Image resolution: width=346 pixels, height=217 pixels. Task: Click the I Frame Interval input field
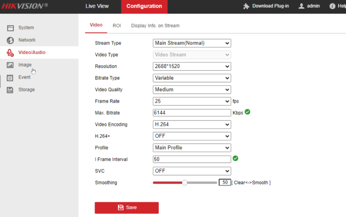(192, 159)
